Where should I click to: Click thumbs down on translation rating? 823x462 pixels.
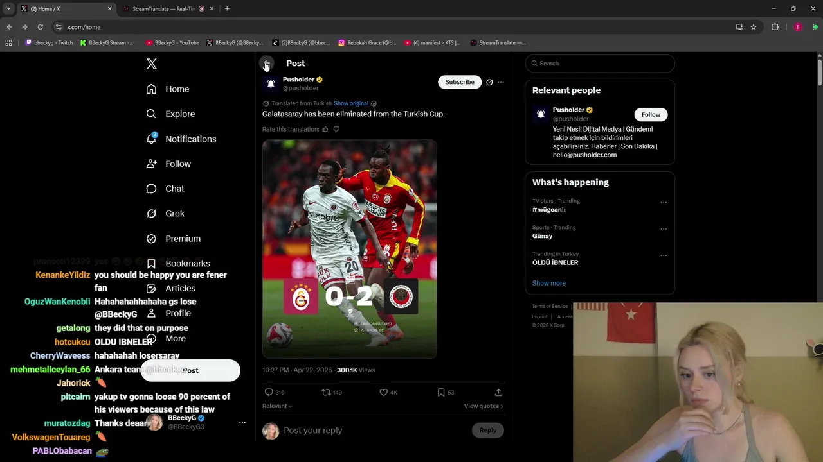(336, 130)
